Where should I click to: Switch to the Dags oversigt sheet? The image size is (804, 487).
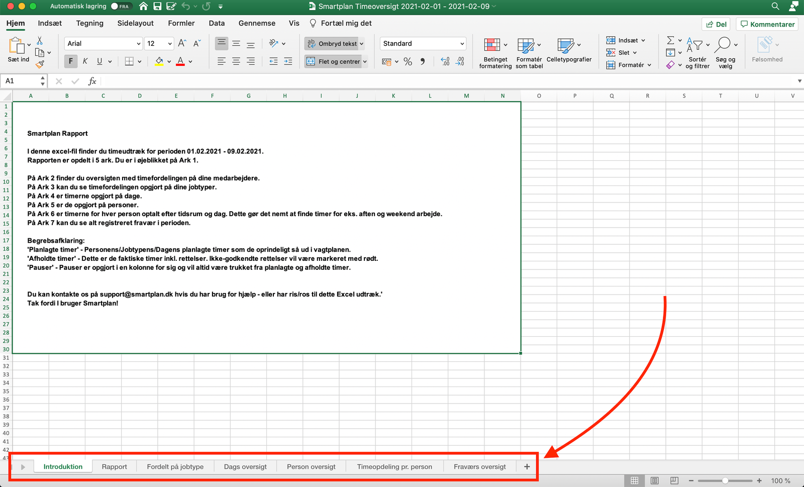[245, 466]
